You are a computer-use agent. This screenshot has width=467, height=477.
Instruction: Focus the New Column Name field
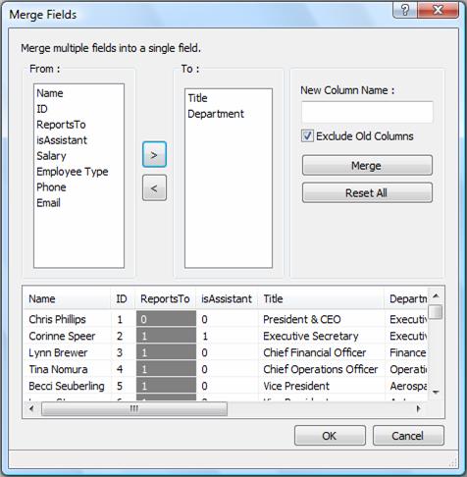click(x=367, y=112)
